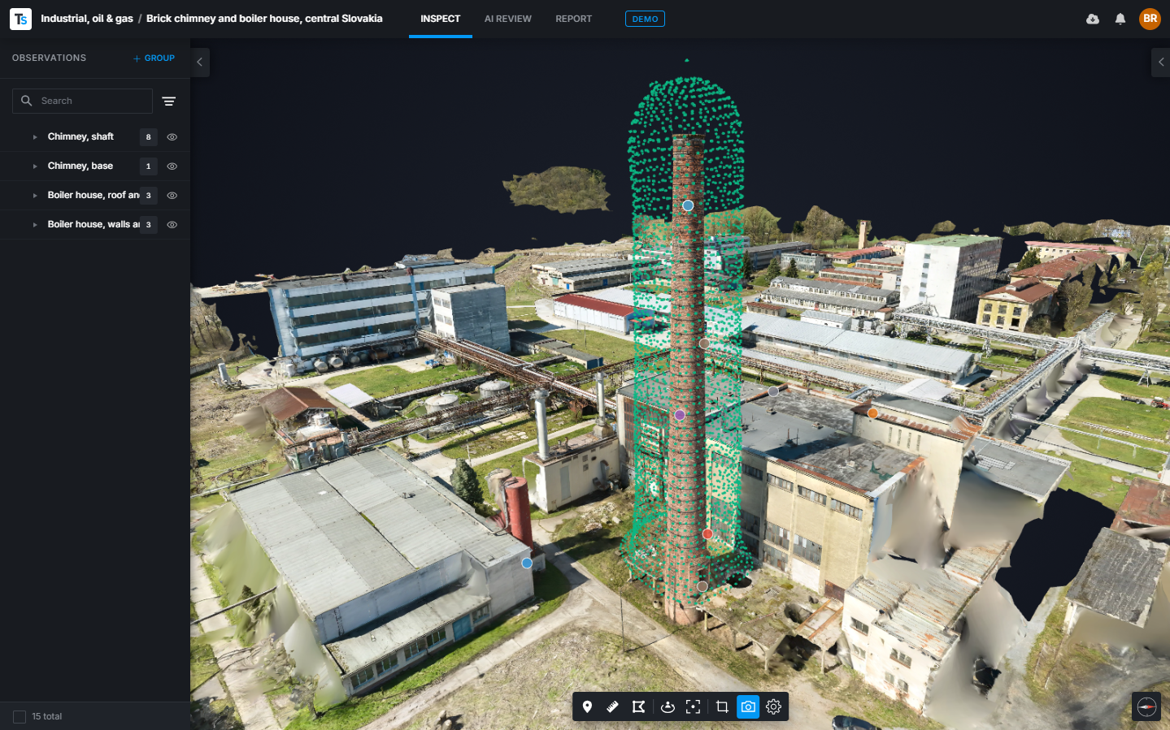Open the cloud download icon
Screen dimensions: 1170x730
coord(1093,19)
